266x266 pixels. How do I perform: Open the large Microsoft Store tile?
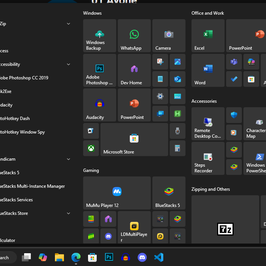click(x=134, y=140)
